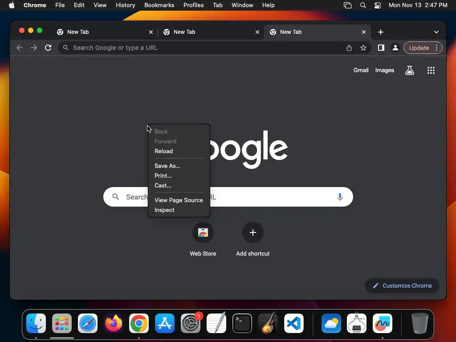Switch to the first New Tab

tap(104, 32)
